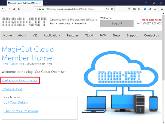165x124 pixels.
Task: Bookmark this page with the star icon
Action: 112,9
